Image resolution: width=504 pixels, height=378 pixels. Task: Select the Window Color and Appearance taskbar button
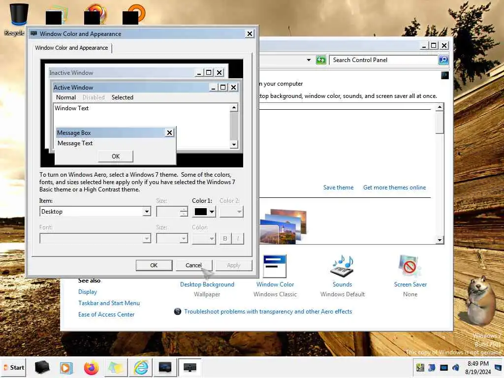(189, 367)
